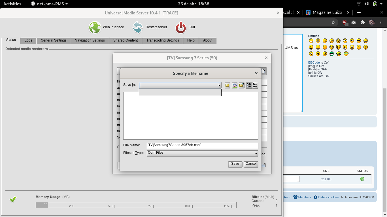Image resolution: width=387 pixels, height=217 pixels.
Task: Open the Transcoding Settings tab
Action: click(163, 41)
